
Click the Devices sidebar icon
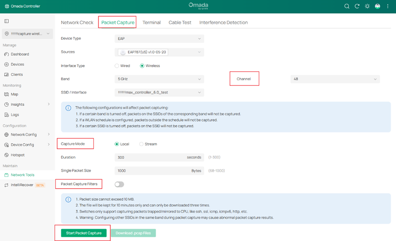point(6,64)
